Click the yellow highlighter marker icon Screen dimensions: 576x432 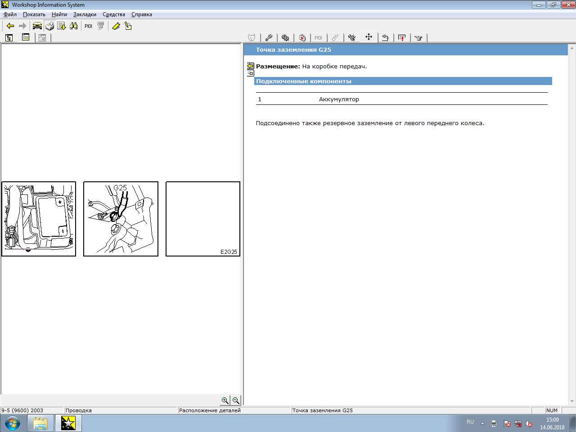tap(116, 26)
